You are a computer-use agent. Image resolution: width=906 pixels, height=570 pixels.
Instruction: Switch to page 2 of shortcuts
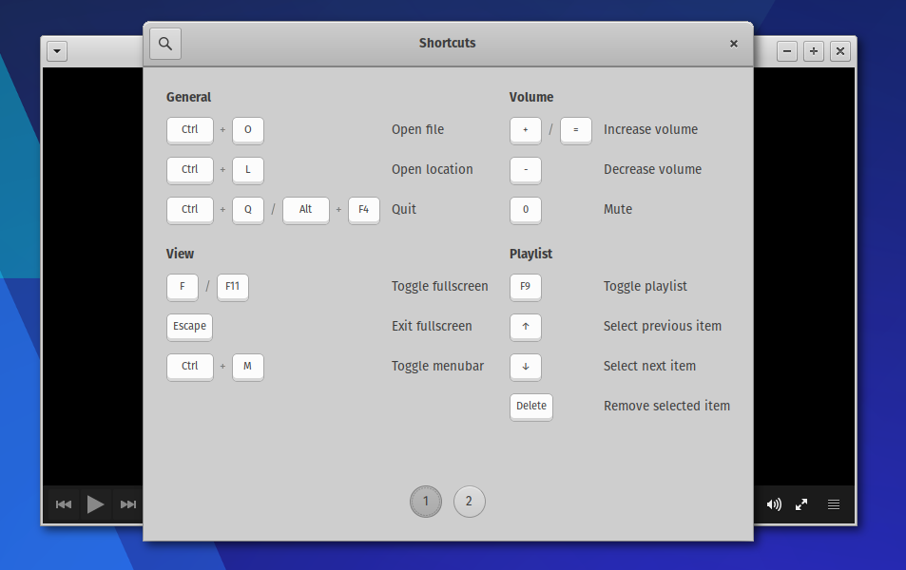(x=469, y=502)
